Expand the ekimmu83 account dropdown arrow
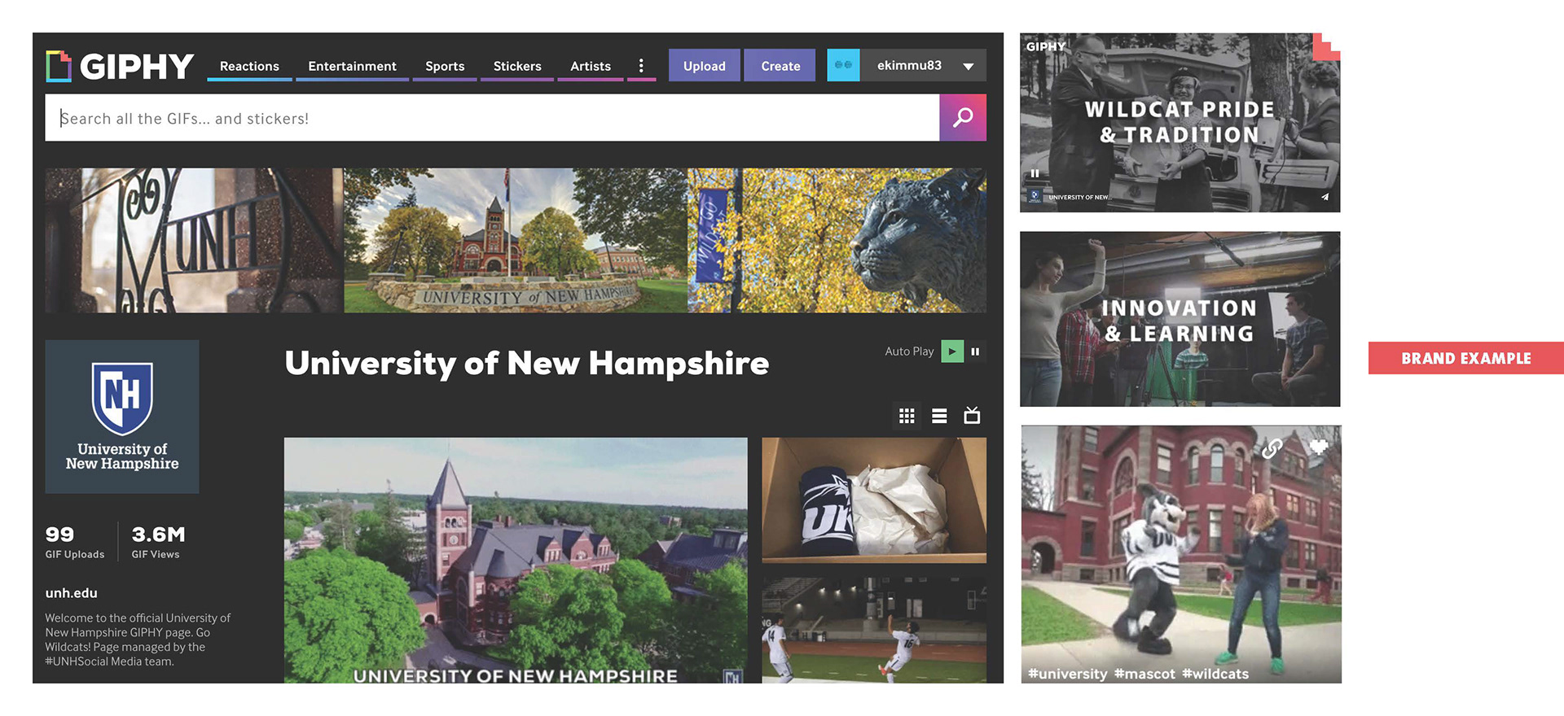1564x716 pixels. click(x=969, y=67)
